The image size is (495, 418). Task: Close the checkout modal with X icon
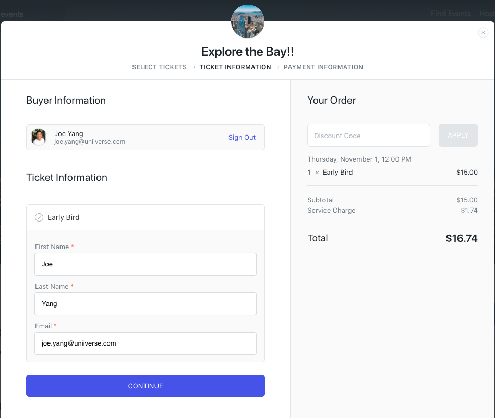tap(483, 32)
